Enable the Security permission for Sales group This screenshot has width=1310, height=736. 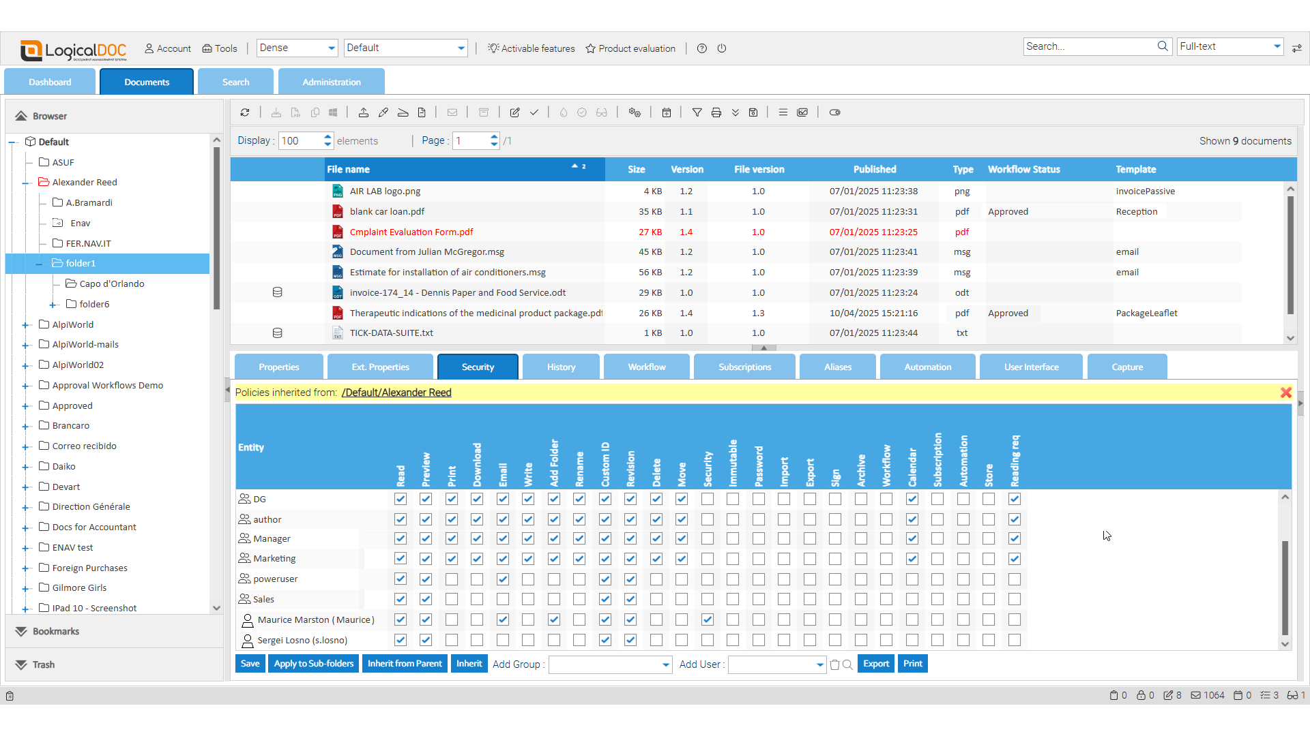[x=708, y=600]
